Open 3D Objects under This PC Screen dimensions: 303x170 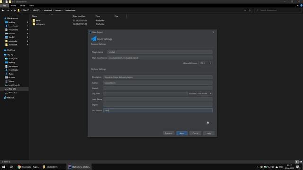click(13, 59)
